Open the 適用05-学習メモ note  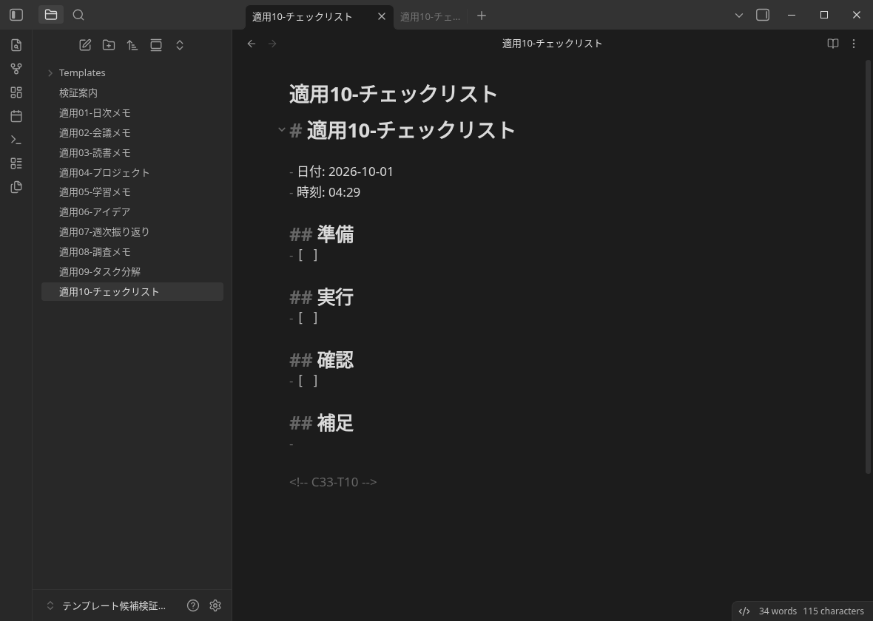(x=132, y=192)
